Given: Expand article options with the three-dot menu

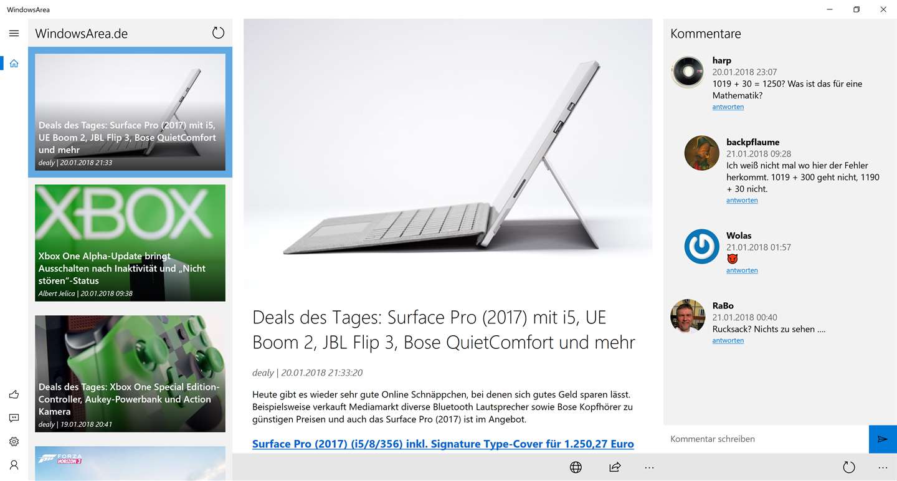Looking at the screenshot, I should (x=650, y=467).
